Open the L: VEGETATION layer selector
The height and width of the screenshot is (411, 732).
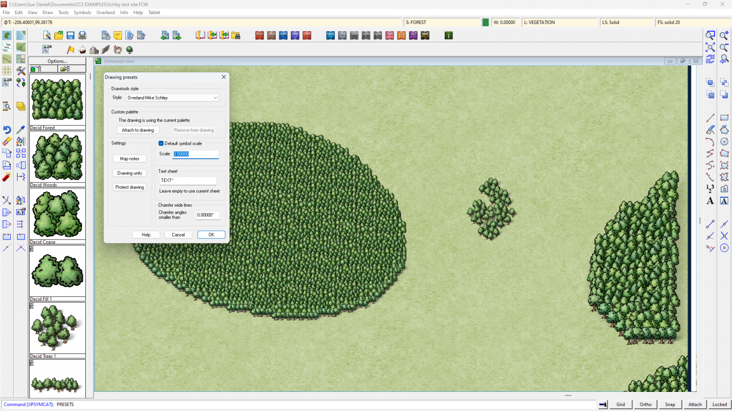tap(560, 22)
